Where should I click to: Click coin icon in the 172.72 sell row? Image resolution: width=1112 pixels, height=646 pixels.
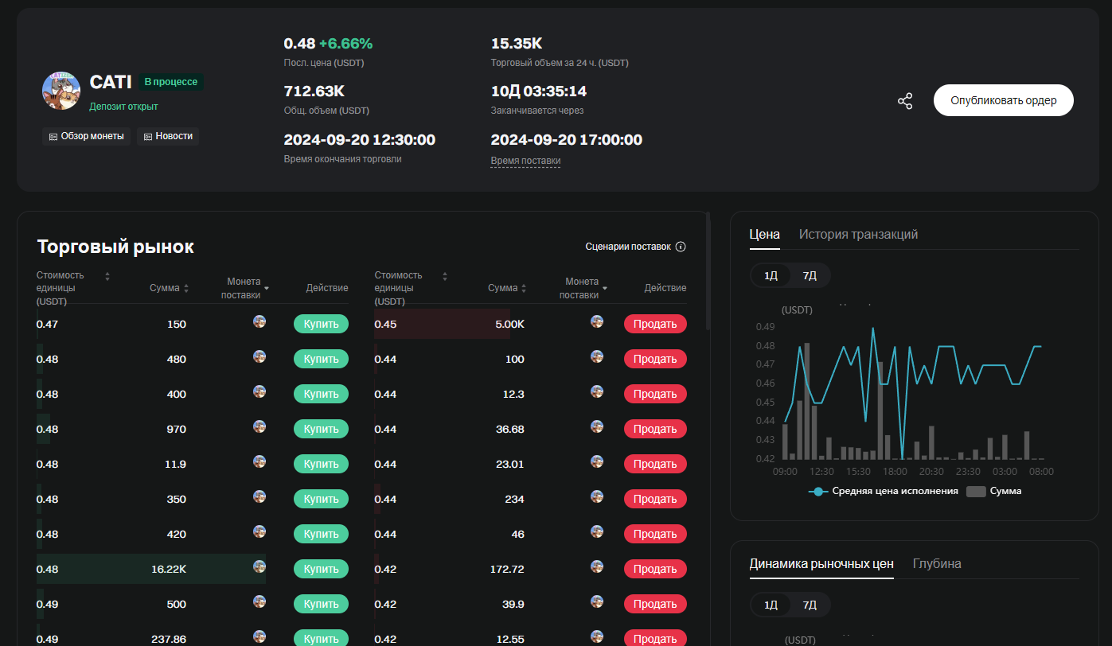[597, 566]
